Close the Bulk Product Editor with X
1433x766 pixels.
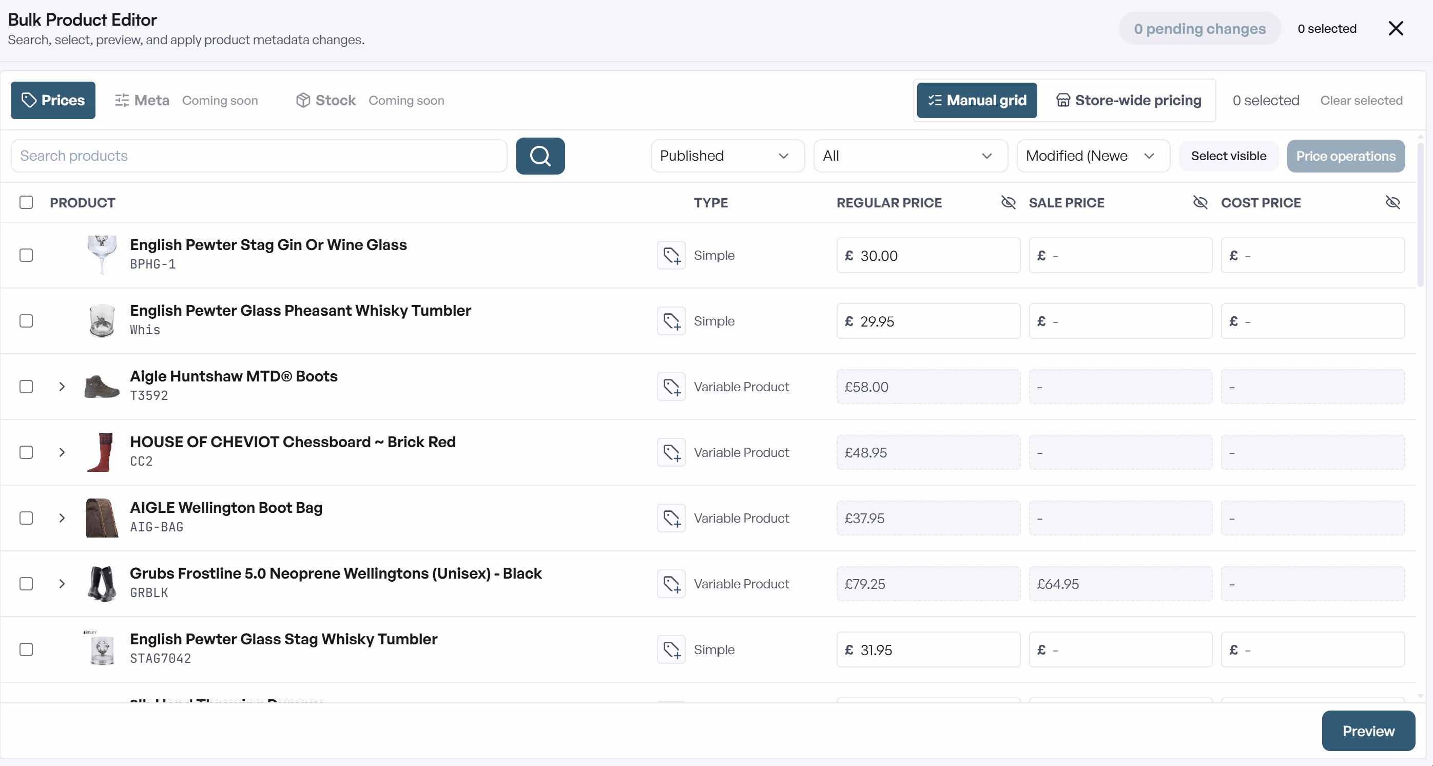1396,28
